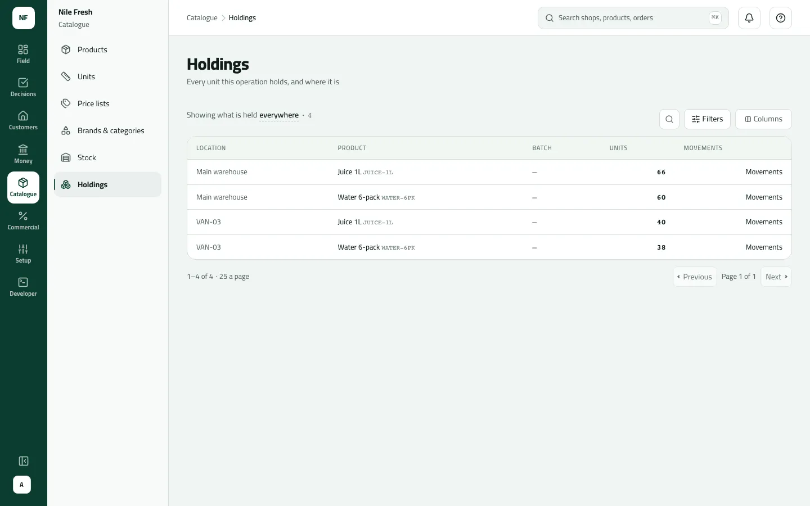Screen dimensions: 810x506
Task: Open the Field section
Action: pyautogui.click(x=23, y=54)
